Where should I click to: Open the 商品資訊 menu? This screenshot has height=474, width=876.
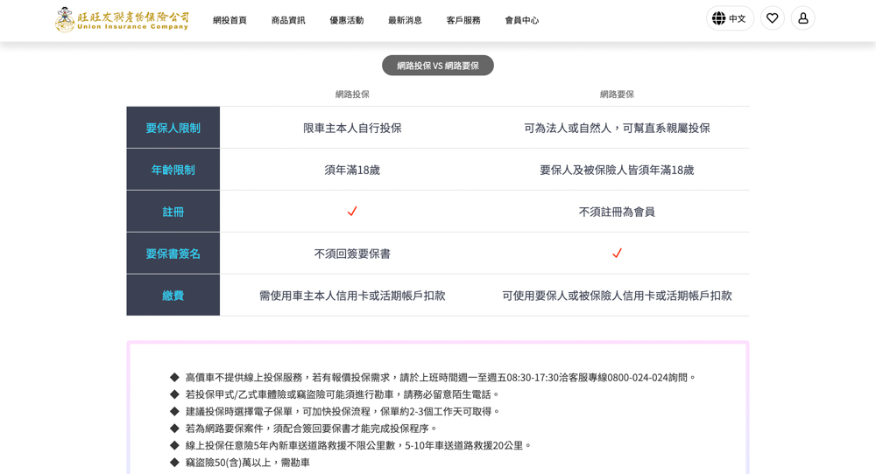point(288,20)
